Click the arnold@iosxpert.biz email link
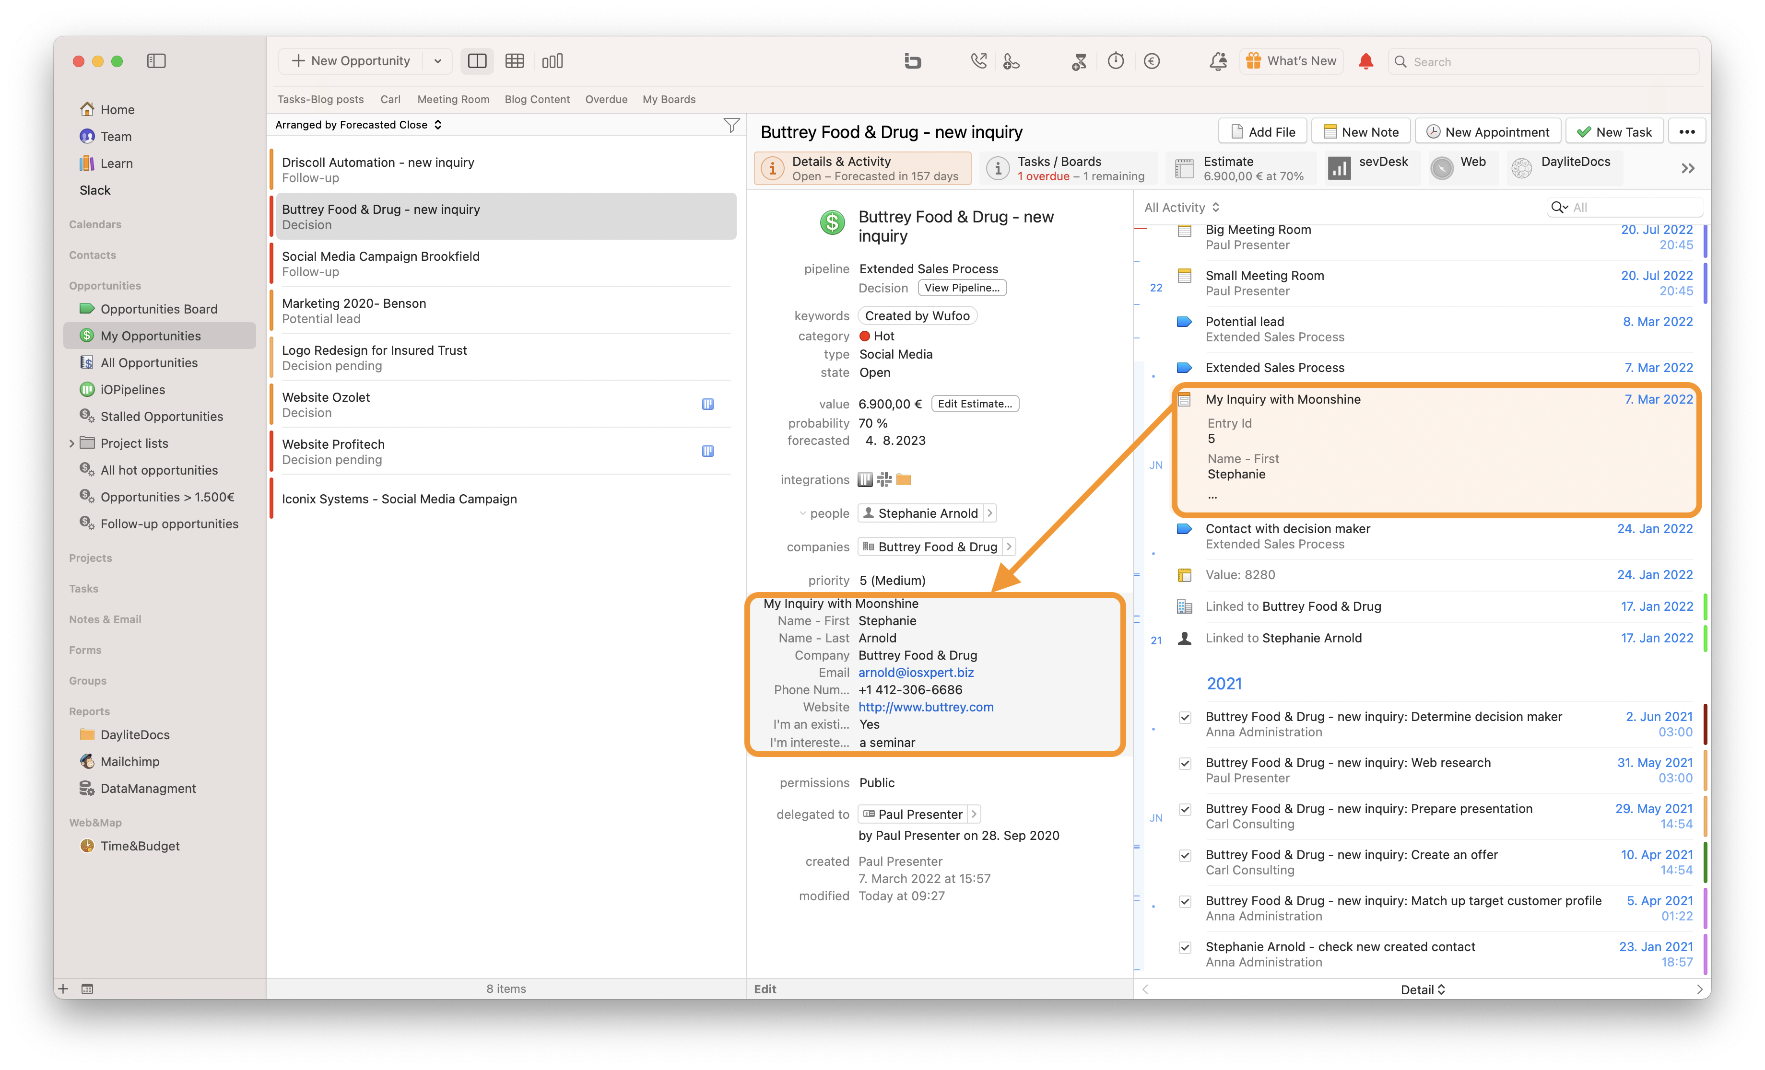 coord(916,673)
